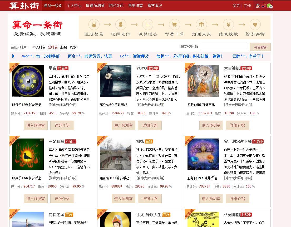Switch sorting to 风水
This screenshot has height=227, width=291.
click(73, 47)
